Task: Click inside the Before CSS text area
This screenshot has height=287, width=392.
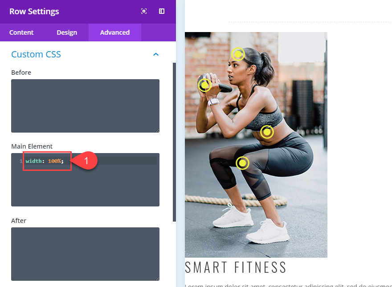Action: pyautogui.click(x=85, y=106)
